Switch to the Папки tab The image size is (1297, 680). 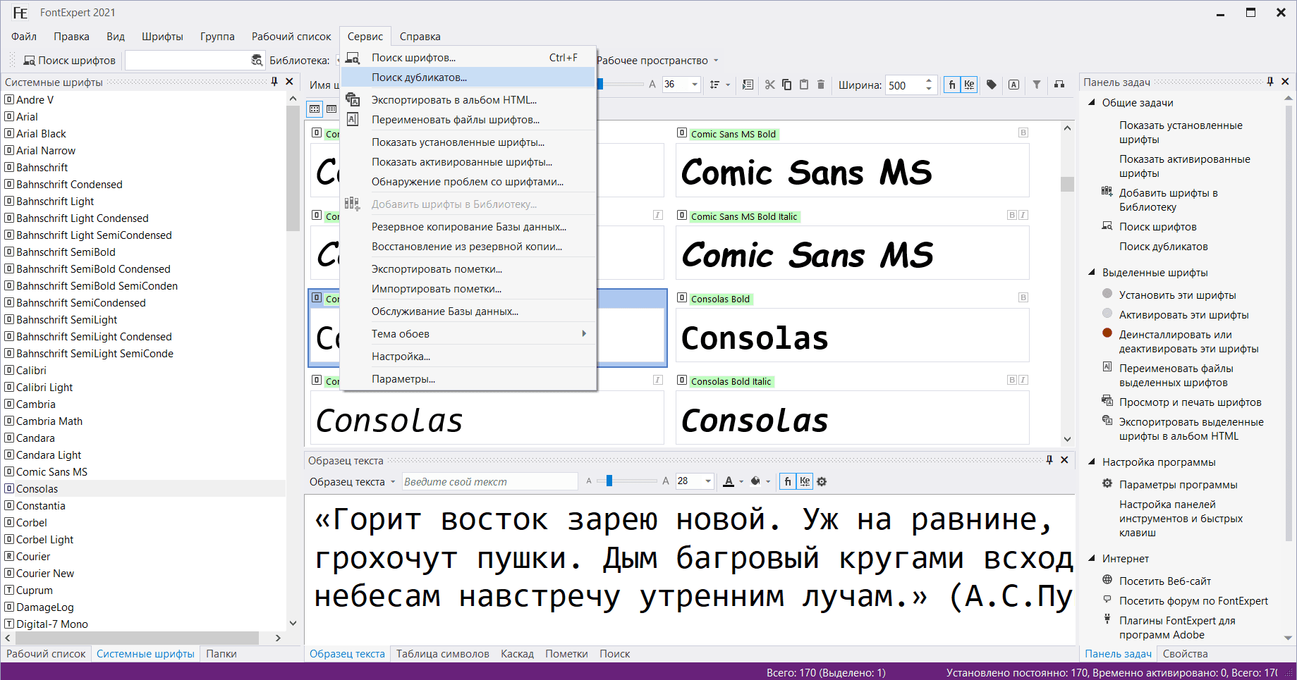(221, 654)
